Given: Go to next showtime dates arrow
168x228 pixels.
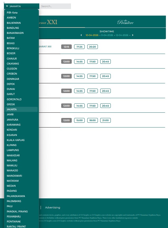Looking at the screenshot, I should pos(132,35).
